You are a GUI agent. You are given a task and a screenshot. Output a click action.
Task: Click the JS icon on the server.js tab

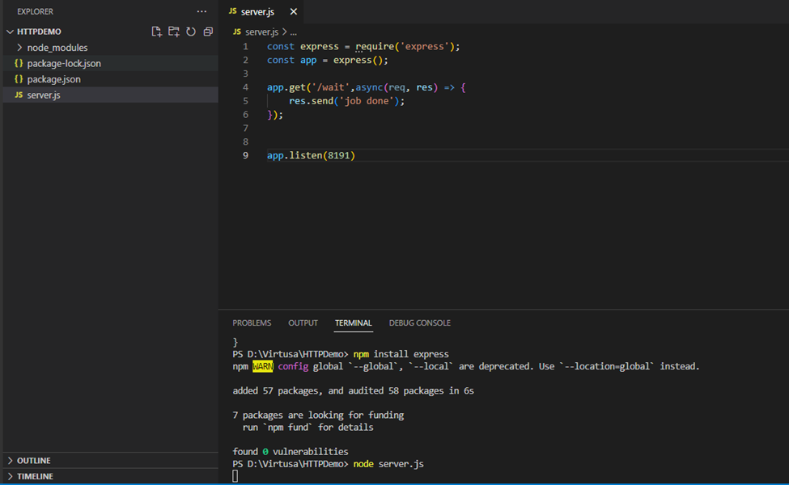coord(232,11)
